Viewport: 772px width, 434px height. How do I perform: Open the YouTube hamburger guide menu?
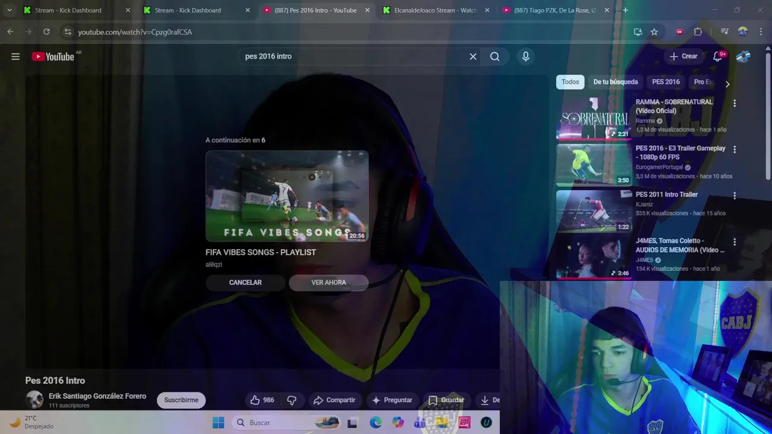tap(16, 57)
